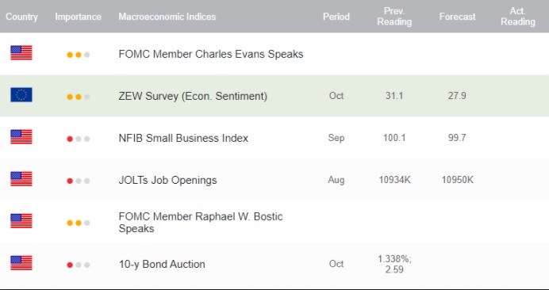Click the US flag in 10-y Bond Auction row
The height and width of the screenshot is (290, 549).
tap(21, 263)
